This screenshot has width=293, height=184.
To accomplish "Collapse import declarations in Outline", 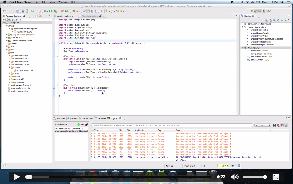I will (x=243, y=27).
